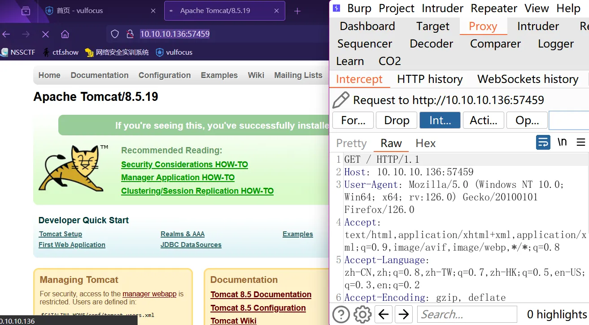Switch to HTTP history sub-tab
This screenshot has height=325, width=589.
point(430,79)
